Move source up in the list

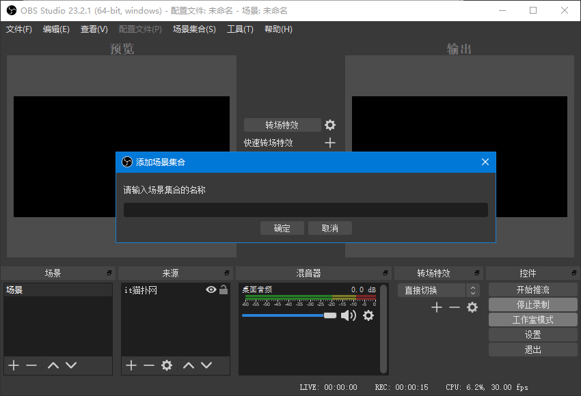189,365
